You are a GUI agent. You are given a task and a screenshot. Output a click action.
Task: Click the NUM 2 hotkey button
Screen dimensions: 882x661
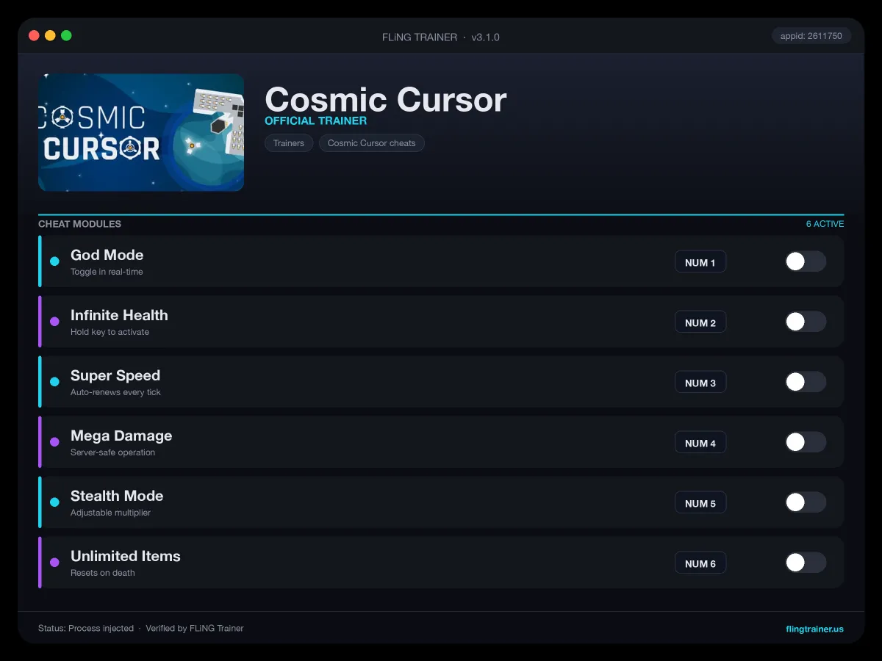click(x=700, y=322)
